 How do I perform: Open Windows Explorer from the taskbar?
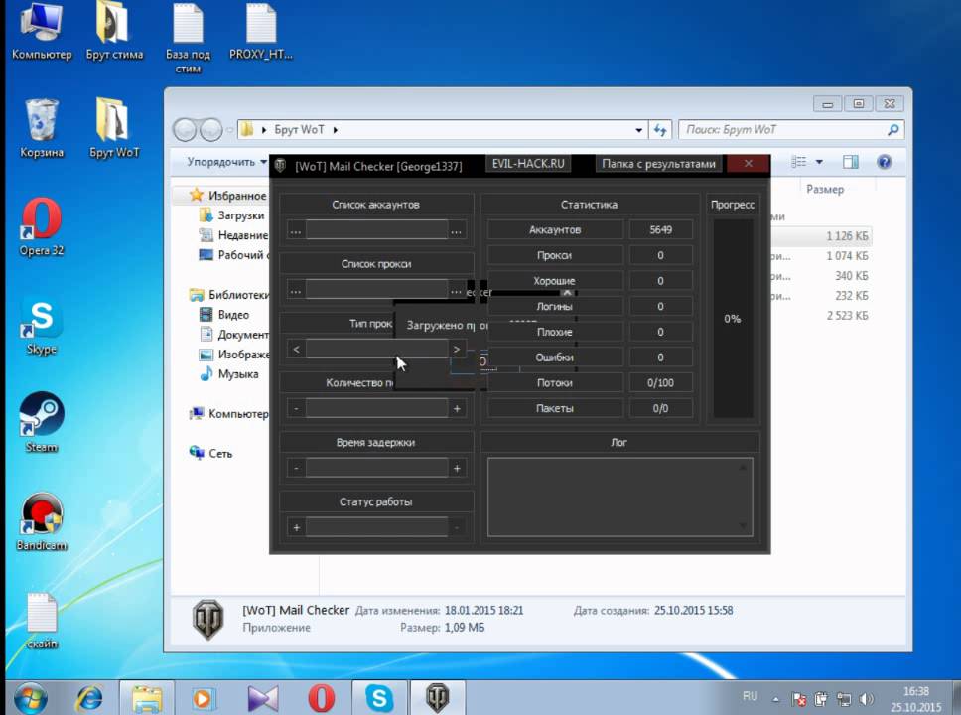[147, 698]
